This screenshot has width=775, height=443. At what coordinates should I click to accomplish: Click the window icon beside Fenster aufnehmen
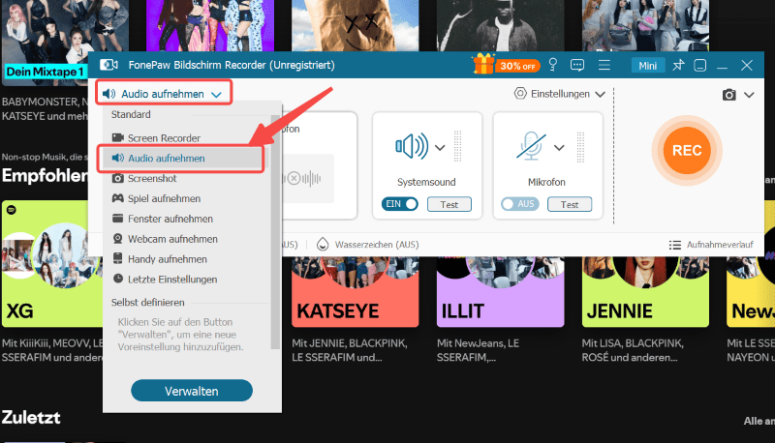point(117,218)
